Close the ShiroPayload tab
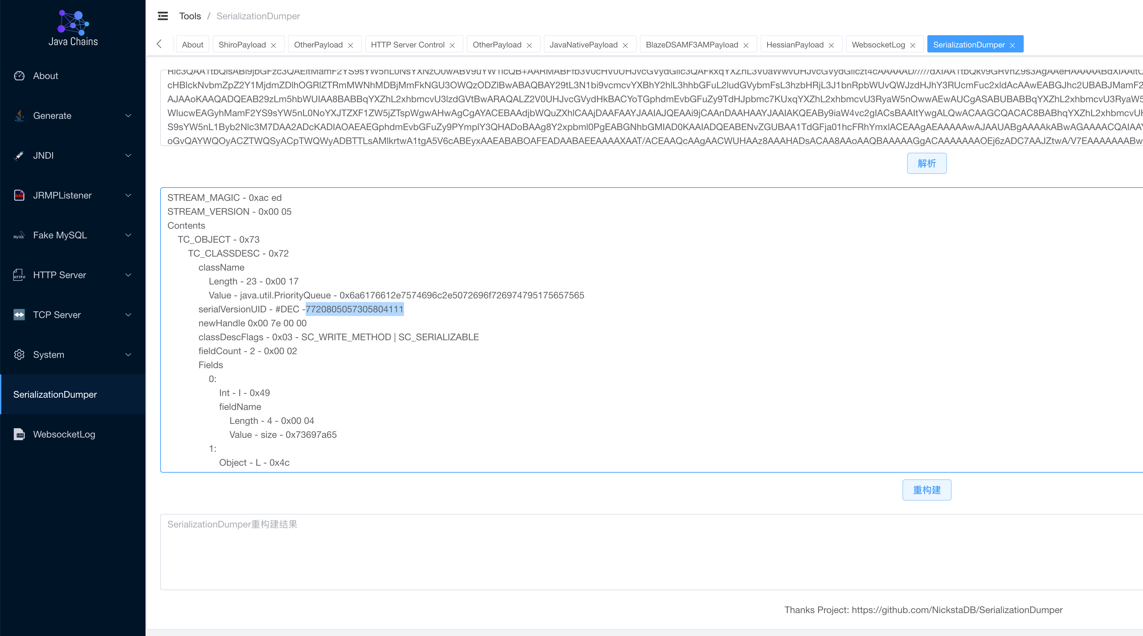1143x636 pixels. click(274, 45)
